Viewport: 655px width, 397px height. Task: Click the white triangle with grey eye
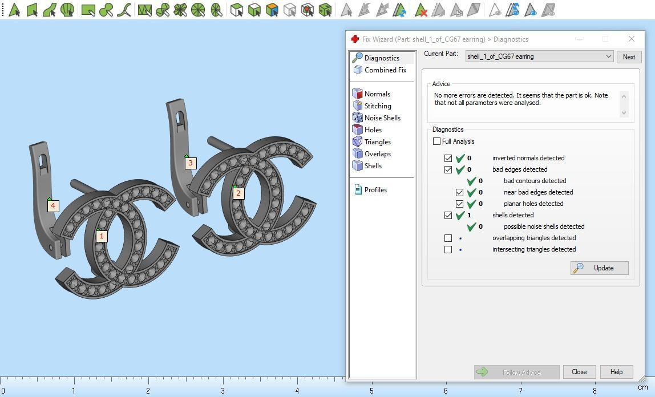495,10
